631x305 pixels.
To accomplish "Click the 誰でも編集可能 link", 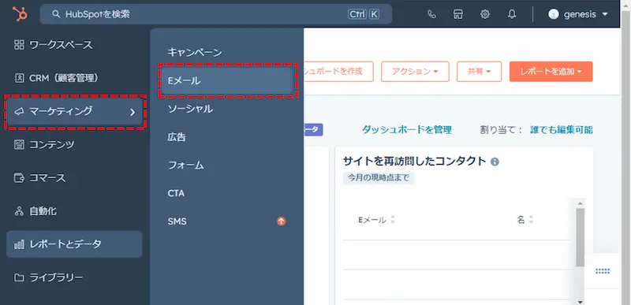I will click(x=561, y=130).
